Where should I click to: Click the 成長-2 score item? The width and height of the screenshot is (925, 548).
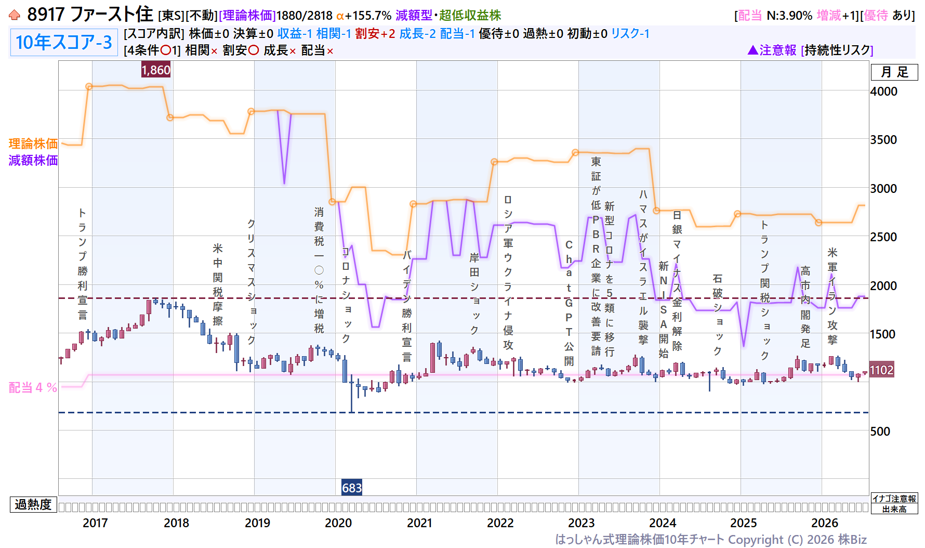(x=418, y=33)
